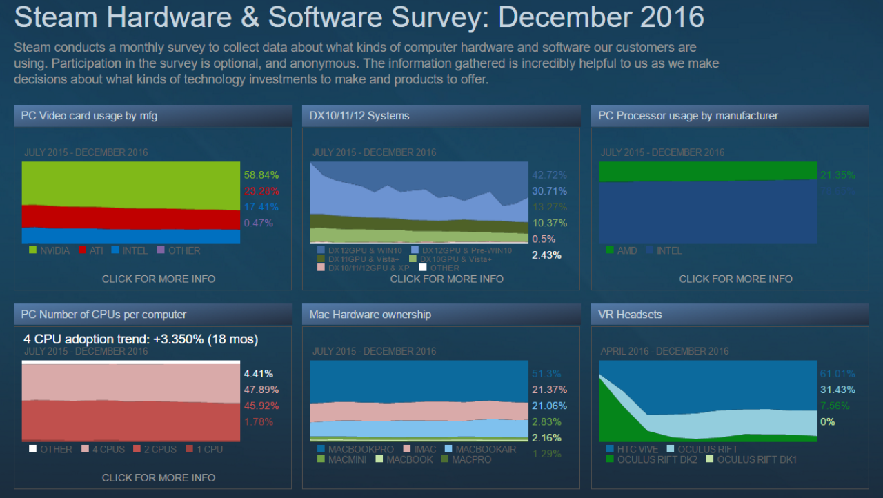The width and height of the screenshot is (883, 498).
Task: Open the PC Video card usage by mfg header
Action: click(x=152, y=116)
